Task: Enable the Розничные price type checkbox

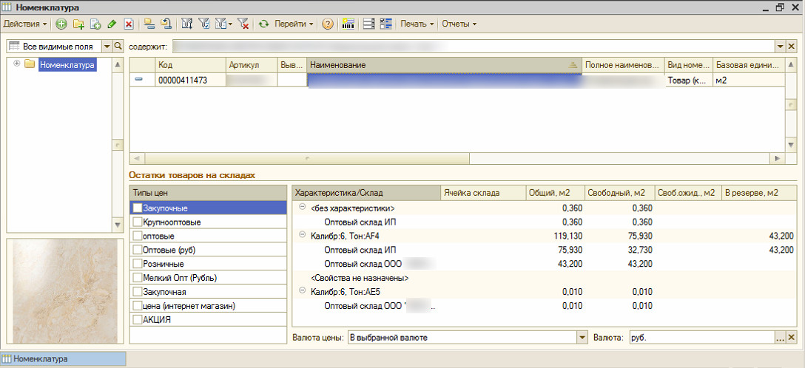Action: tap(138, 264)
